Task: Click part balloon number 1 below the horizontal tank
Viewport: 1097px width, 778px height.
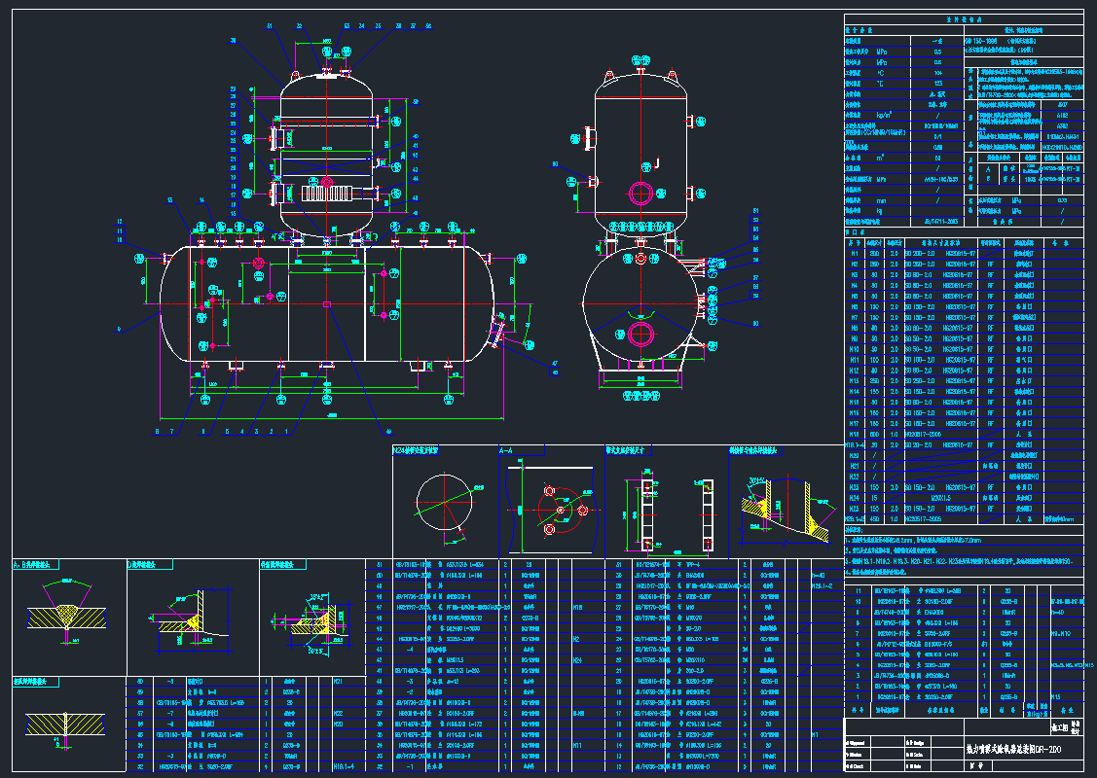Action: pos(286,430)
